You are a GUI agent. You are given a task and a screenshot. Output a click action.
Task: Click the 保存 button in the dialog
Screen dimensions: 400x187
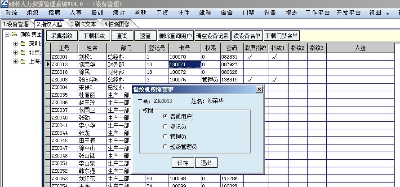[x=182, y=163]
